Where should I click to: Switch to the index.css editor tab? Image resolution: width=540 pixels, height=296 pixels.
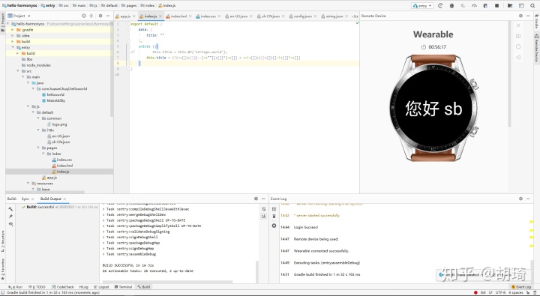(208, 16)
